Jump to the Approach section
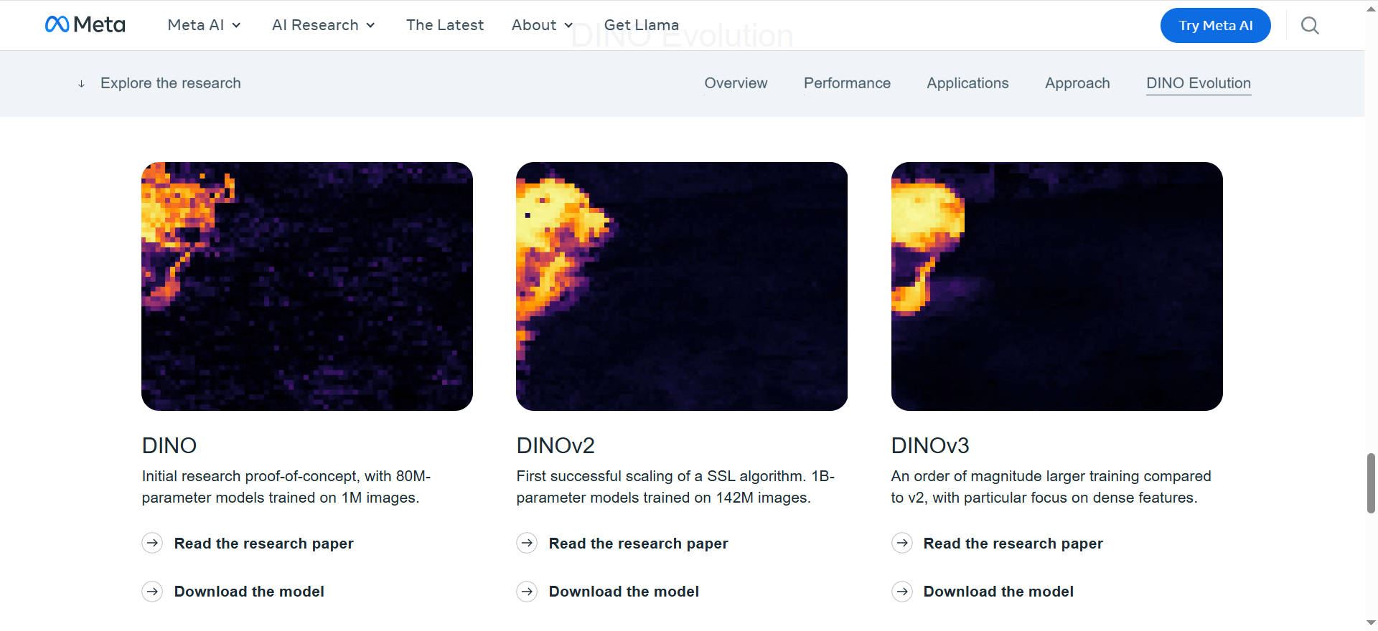This screenshot has height=631, width=1378. coord(1077,83)
